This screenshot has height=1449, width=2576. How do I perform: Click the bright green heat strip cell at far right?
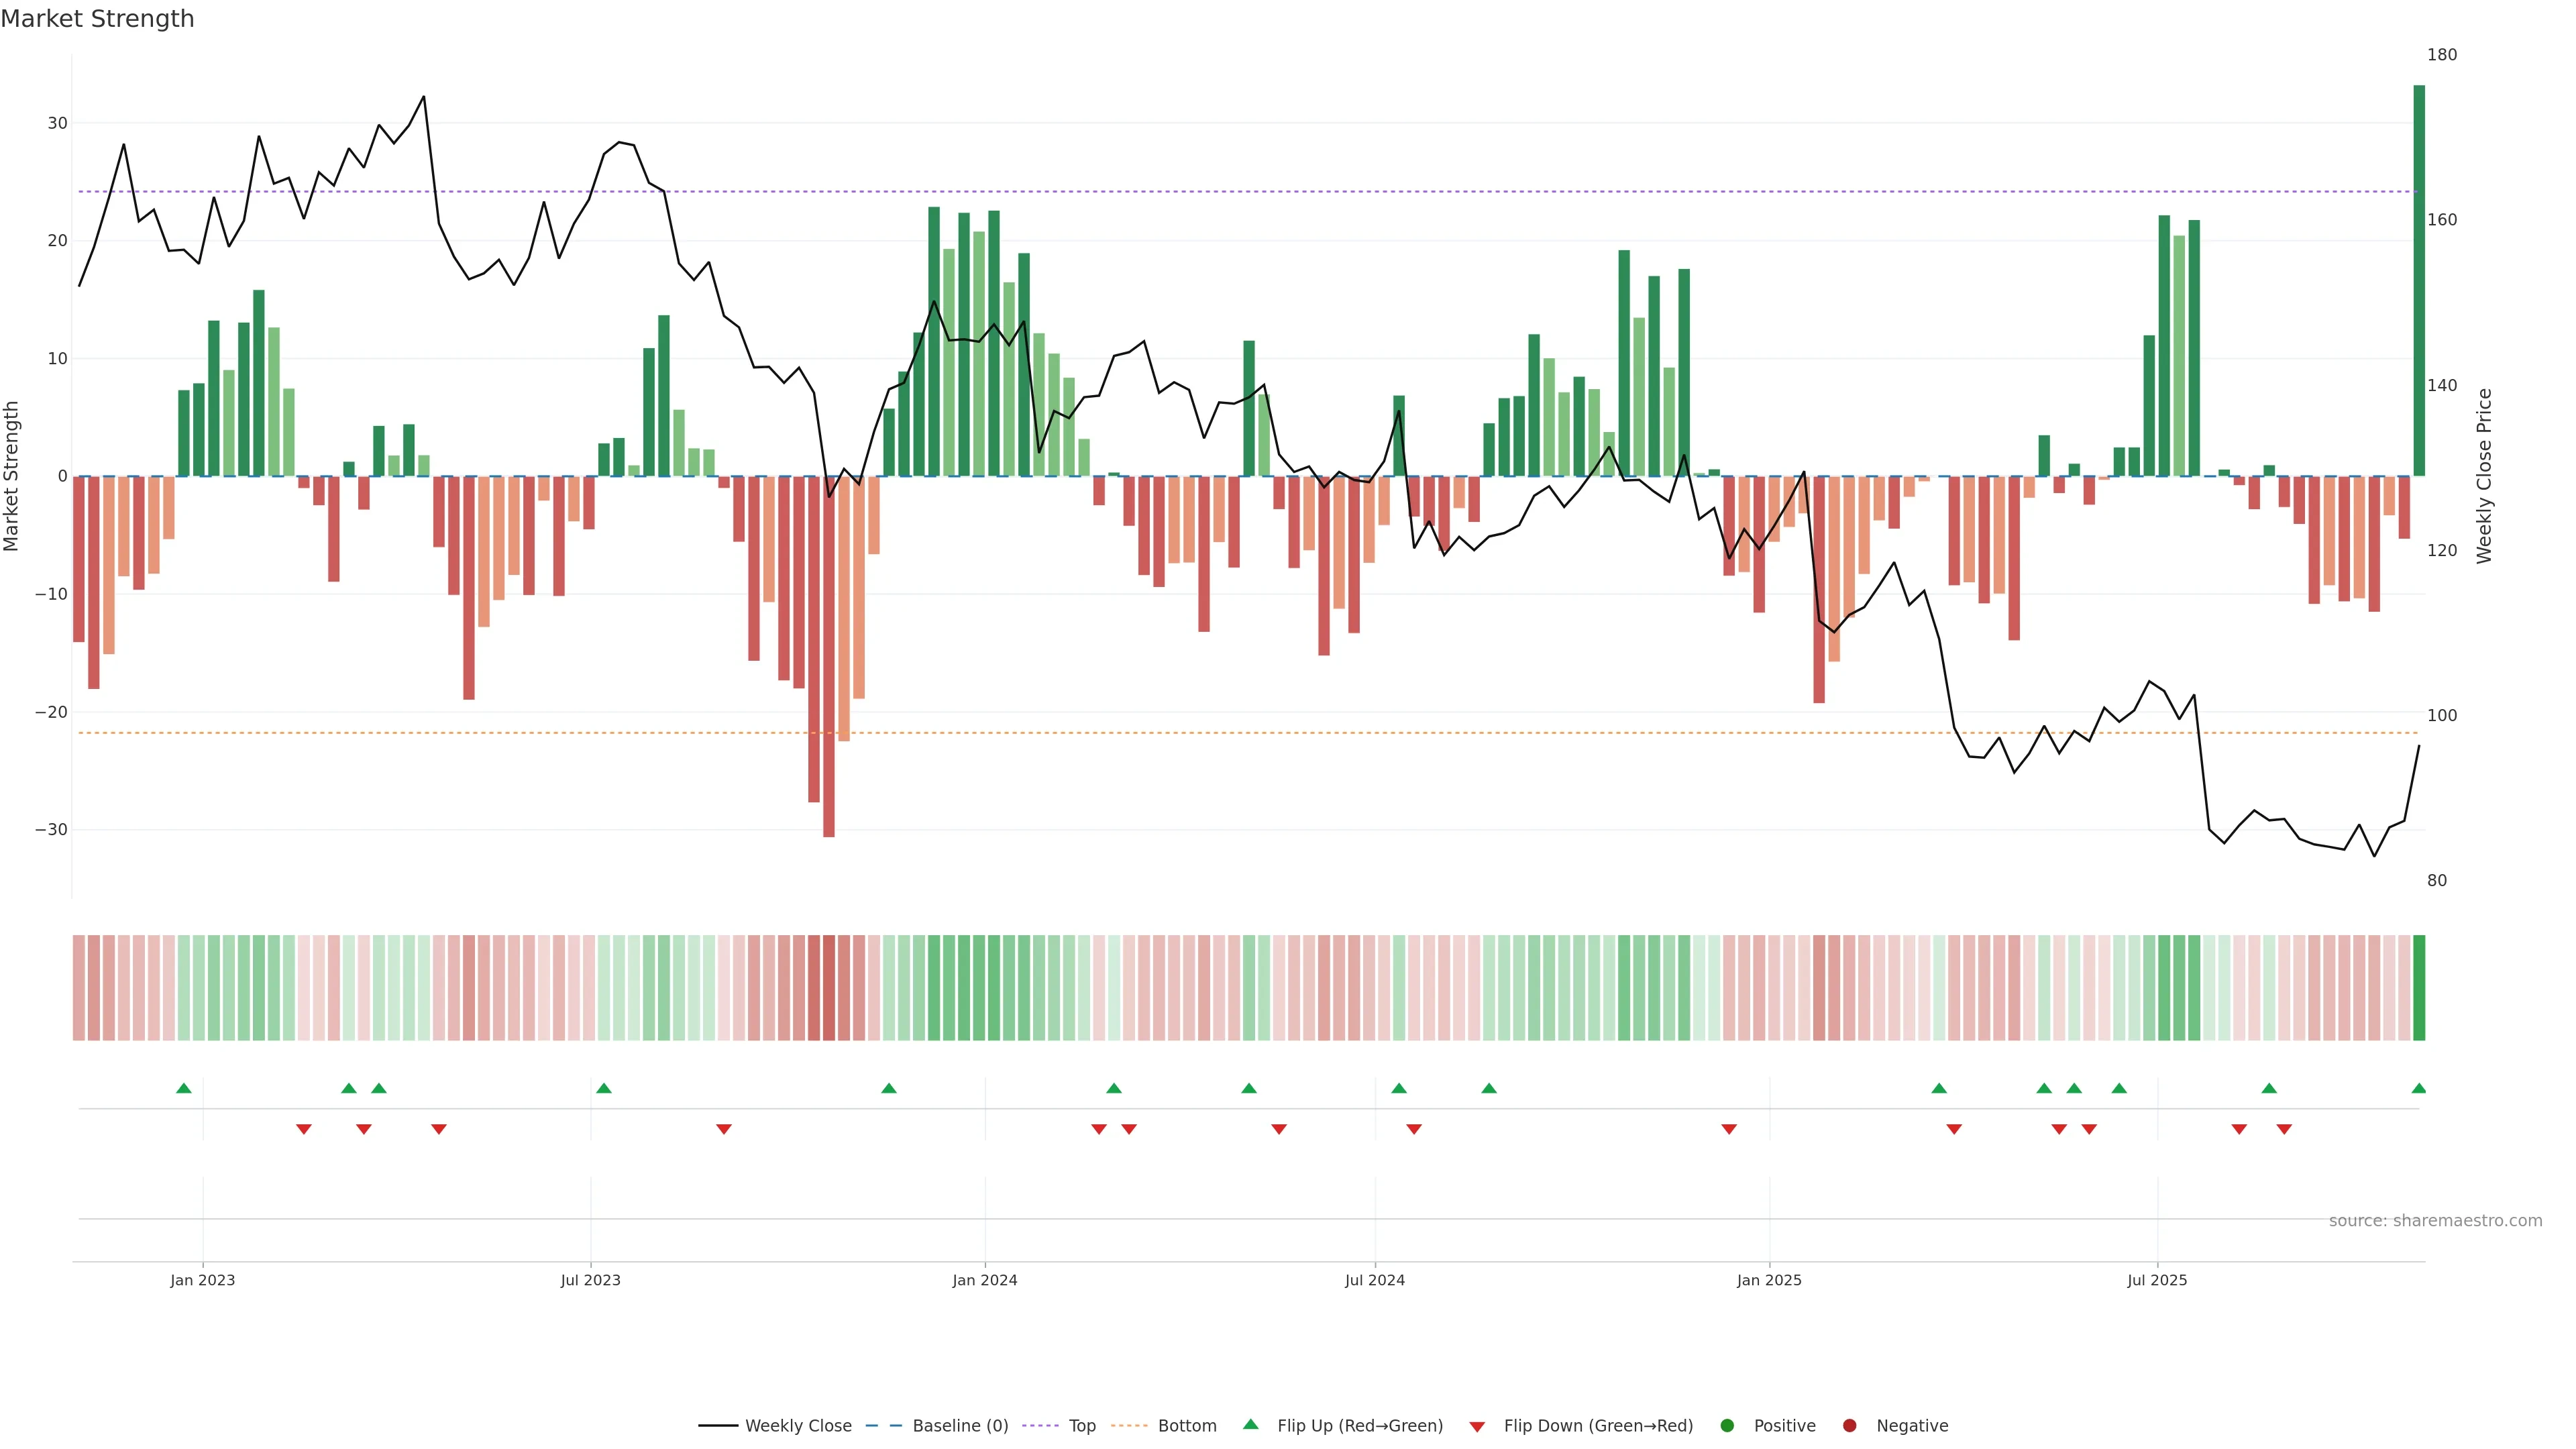click(x=2418, y=988)
